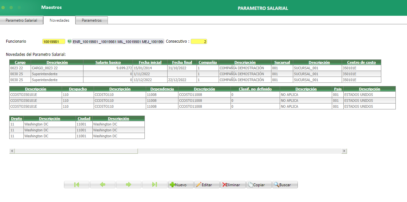The height and width of the screenshot is (202, 407).
Task: Sort by Cargo column header
Action: pos(20,62)
